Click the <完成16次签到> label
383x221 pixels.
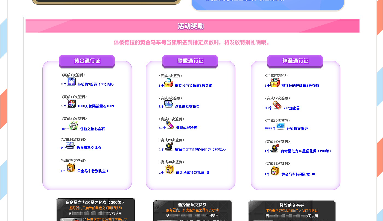(171, 119)
